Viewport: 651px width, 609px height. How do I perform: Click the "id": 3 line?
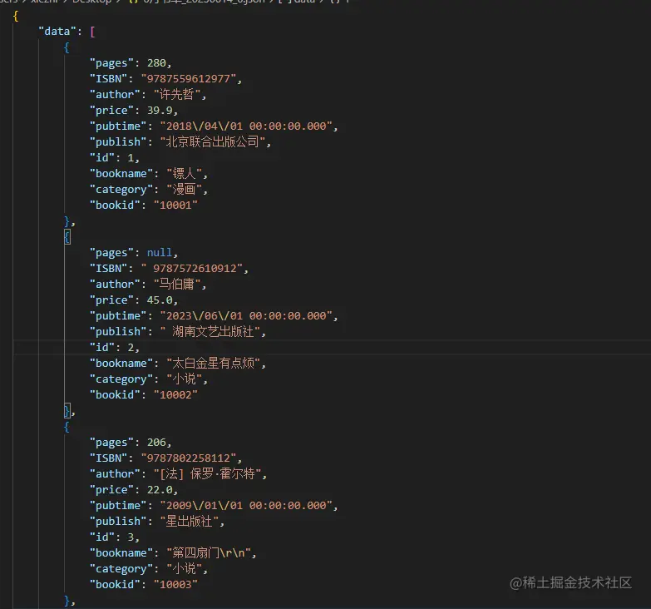[x=115, y=537]
